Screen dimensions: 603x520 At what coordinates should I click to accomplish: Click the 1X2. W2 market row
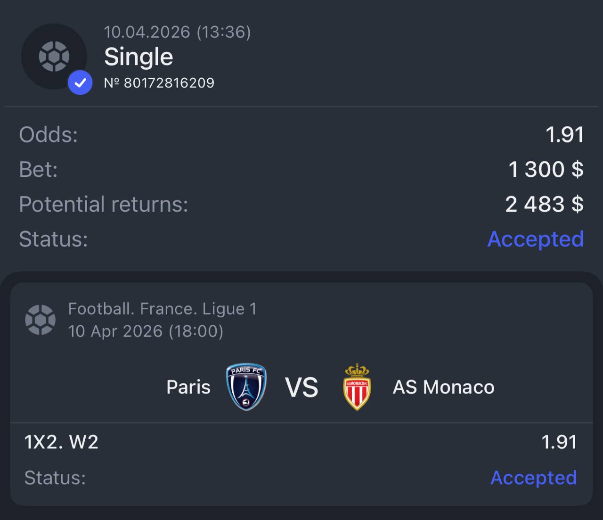[x=301, y=442]
